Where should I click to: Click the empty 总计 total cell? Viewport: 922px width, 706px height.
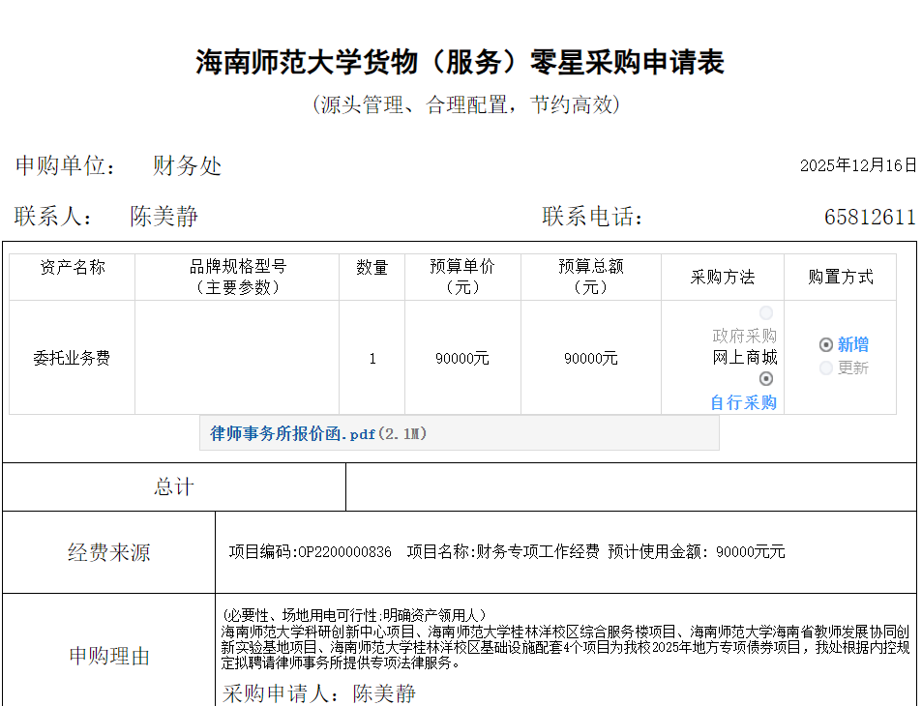coord(630,486)
